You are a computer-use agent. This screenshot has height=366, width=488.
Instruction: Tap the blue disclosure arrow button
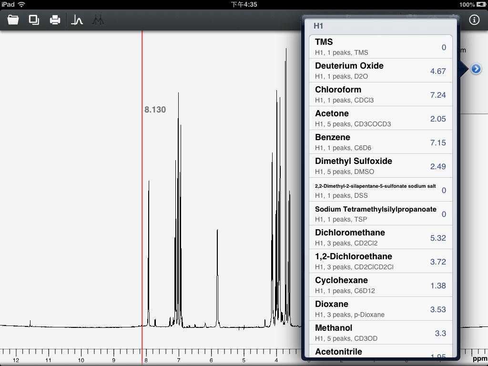[x=476, y=69]
